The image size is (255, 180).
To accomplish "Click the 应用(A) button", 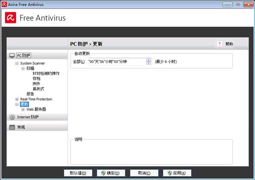I will pos(177,173).
